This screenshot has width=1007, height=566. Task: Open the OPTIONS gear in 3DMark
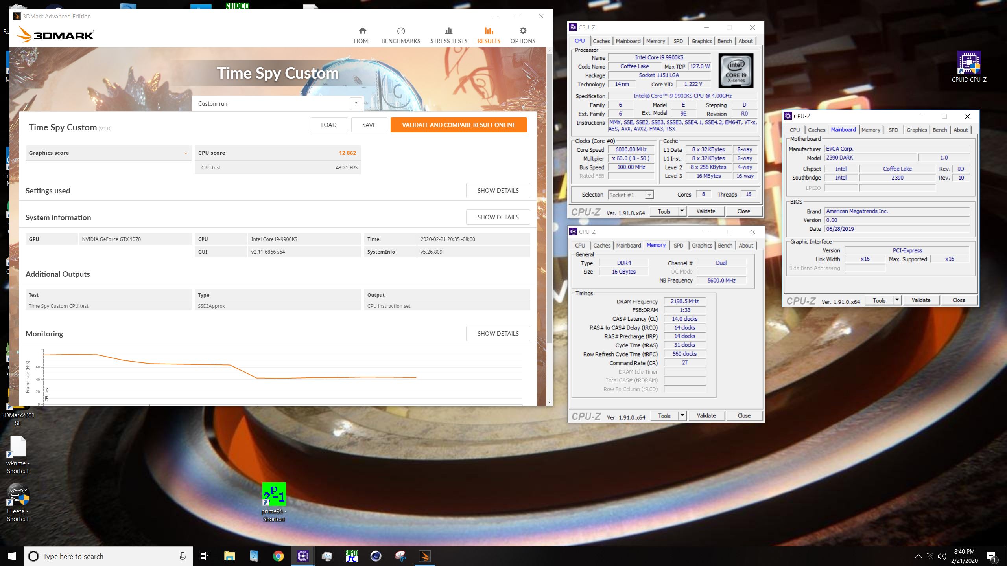(x=523, y=35)
